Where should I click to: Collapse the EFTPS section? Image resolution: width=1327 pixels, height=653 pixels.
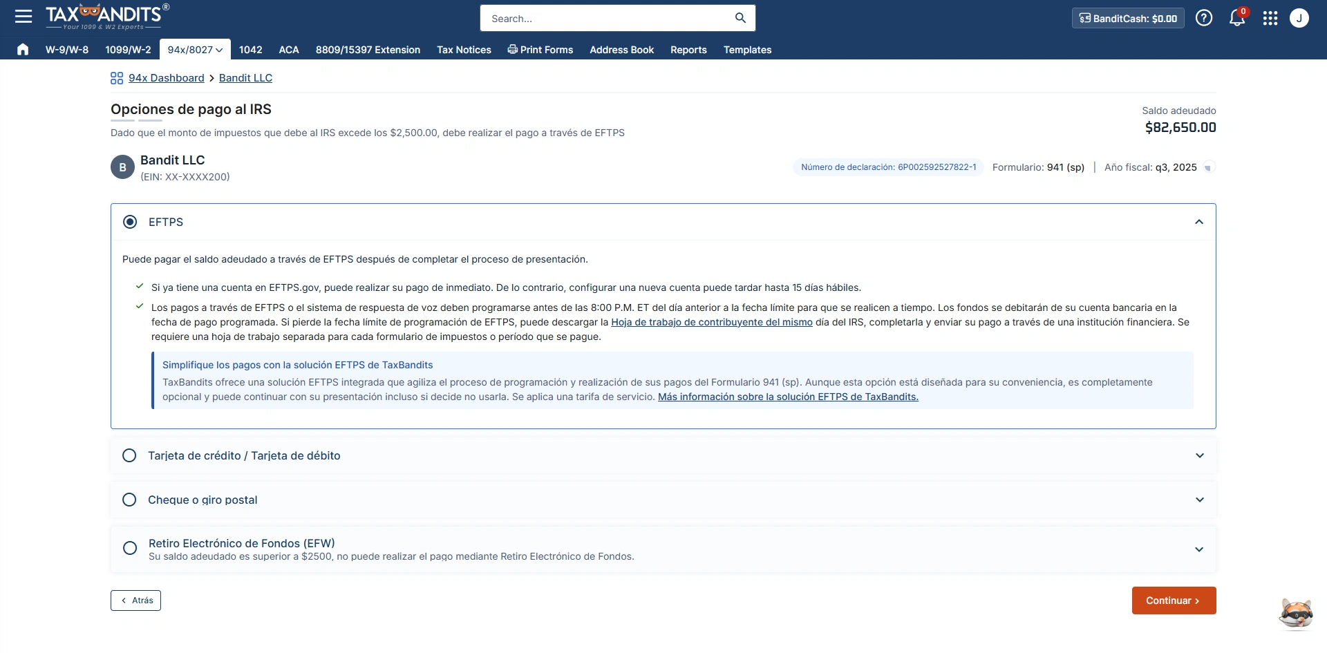(x=1199, y=222)
